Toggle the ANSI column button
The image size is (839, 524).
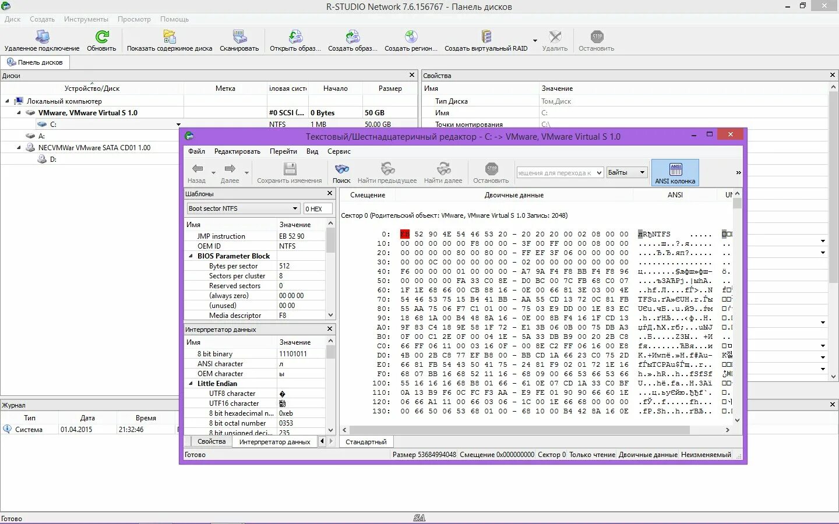(x=675, y=173)
